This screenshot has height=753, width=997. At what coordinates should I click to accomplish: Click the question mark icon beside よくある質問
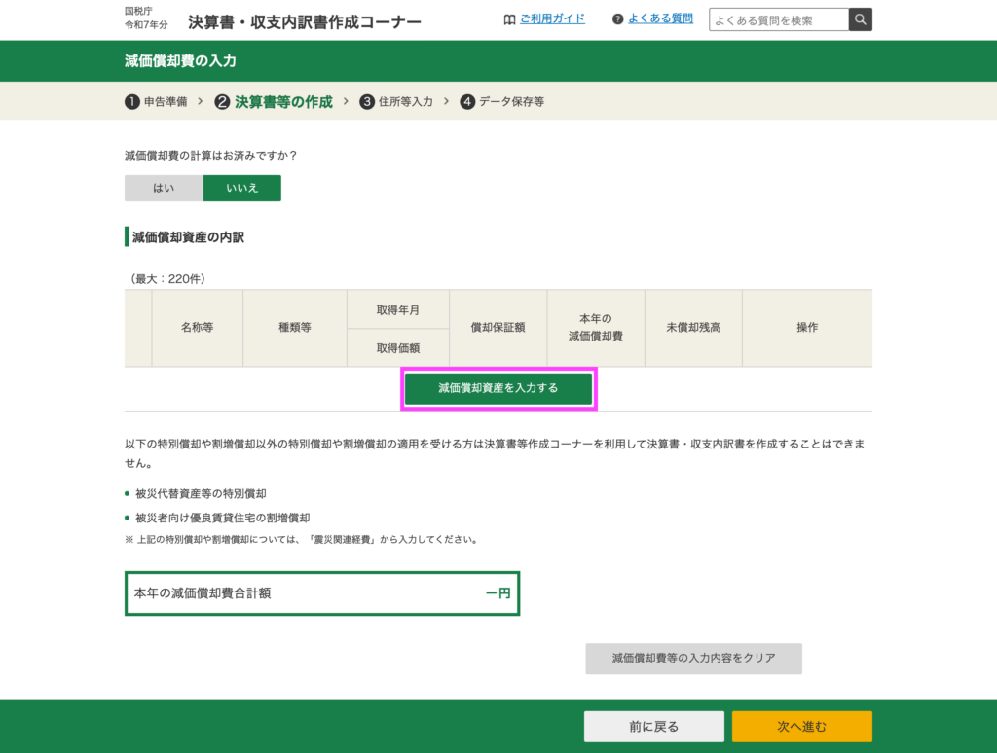(617, 19)
